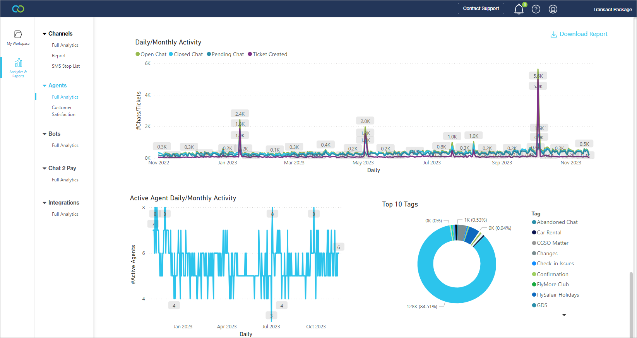Click Transact Package label

[x=613, y=9]
